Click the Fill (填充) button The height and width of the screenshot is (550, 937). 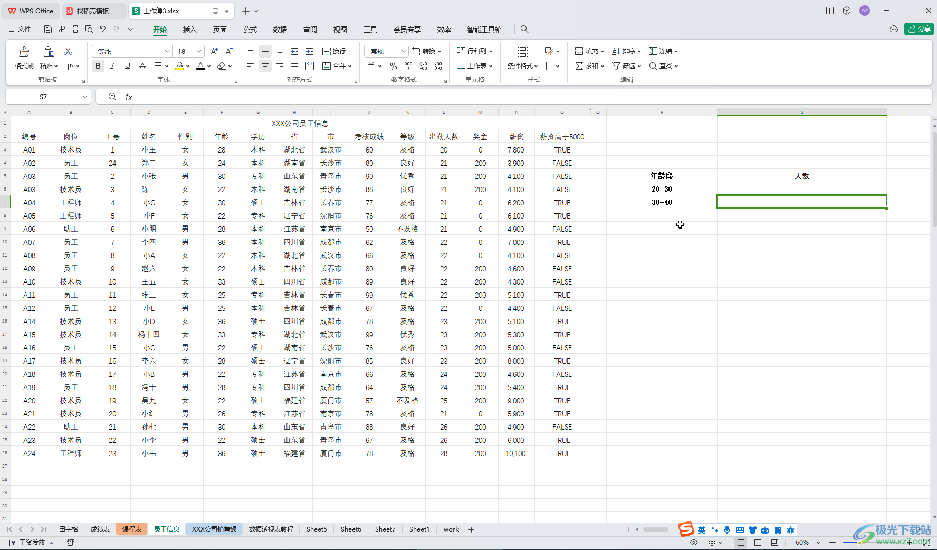(589, 51)
